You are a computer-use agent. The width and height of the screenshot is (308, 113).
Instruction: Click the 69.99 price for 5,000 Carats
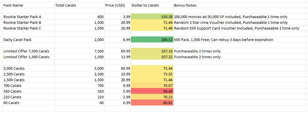click(118, 69)
